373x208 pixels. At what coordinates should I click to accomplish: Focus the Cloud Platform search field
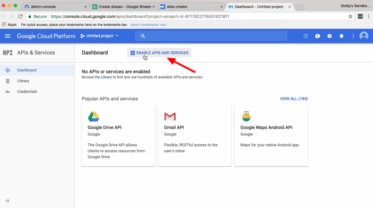pyautogui.click(x=211, y=36)
